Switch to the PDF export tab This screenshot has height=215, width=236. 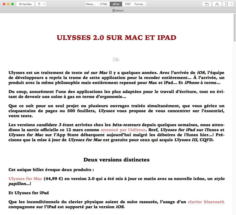click(x=128, y=4)
